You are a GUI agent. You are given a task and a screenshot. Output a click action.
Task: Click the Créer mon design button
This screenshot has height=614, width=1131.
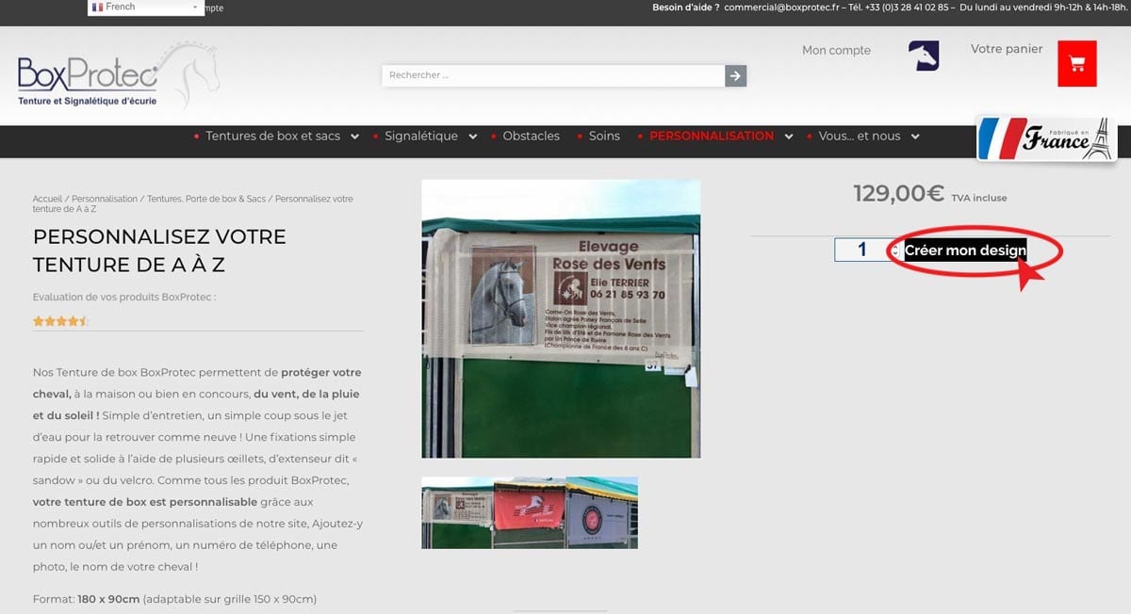[965, 250]
